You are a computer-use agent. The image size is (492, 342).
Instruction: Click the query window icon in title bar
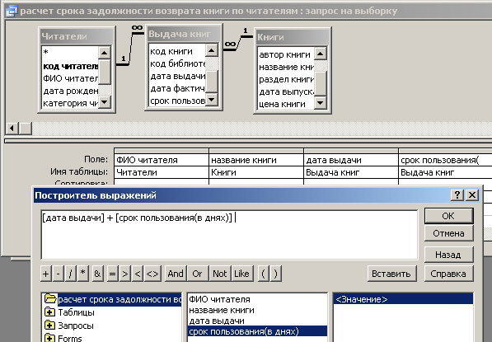pos(12,12)
